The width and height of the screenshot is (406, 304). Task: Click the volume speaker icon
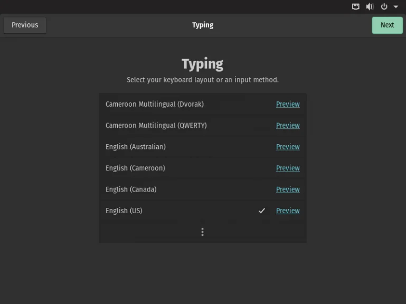tap(370, 6)
